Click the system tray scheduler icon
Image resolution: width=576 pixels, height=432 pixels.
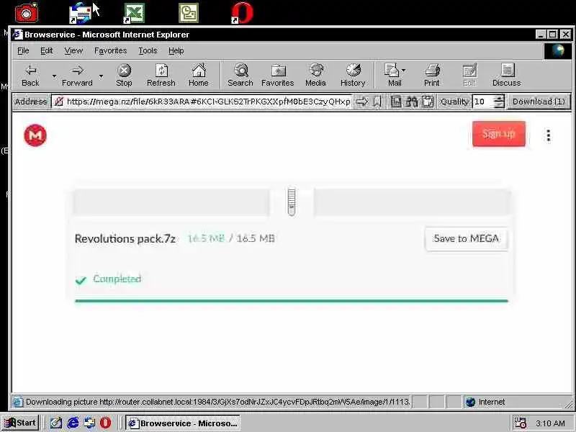point(520,423)
